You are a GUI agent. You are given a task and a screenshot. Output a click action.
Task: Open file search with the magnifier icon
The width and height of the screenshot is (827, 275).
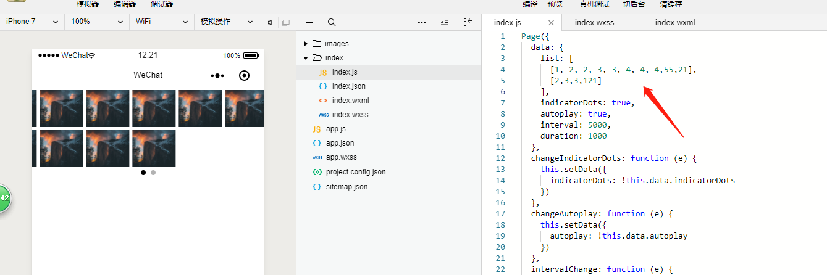click(x=332, y=22)
